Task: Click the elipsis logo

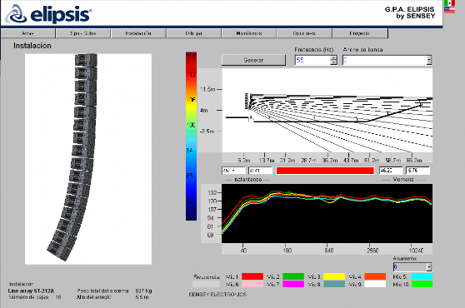Action: coord(49,13)
